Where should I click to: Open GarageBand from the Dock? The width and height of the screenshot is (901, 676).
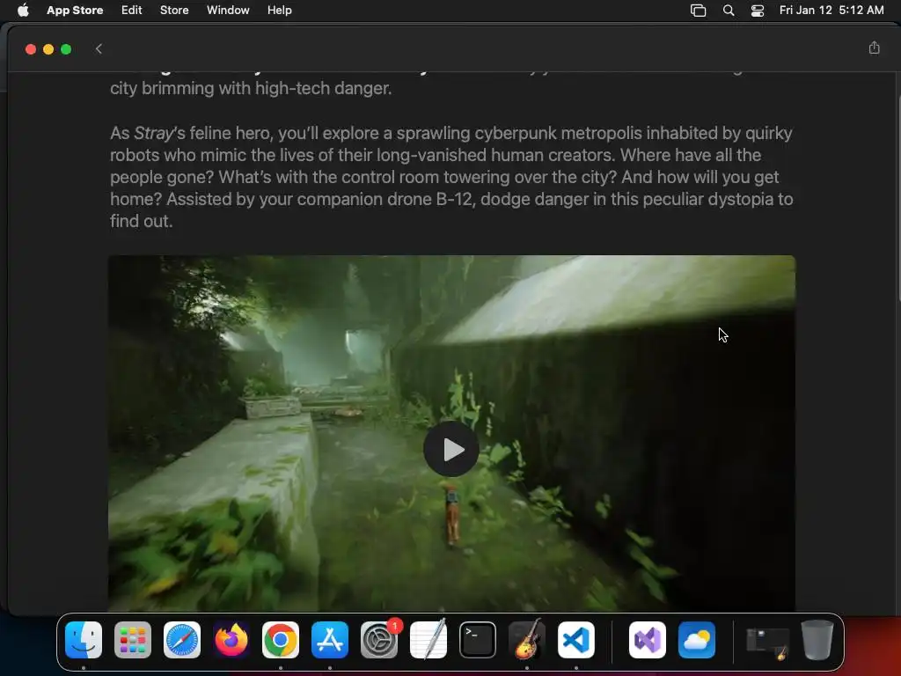tap(527, 640)
